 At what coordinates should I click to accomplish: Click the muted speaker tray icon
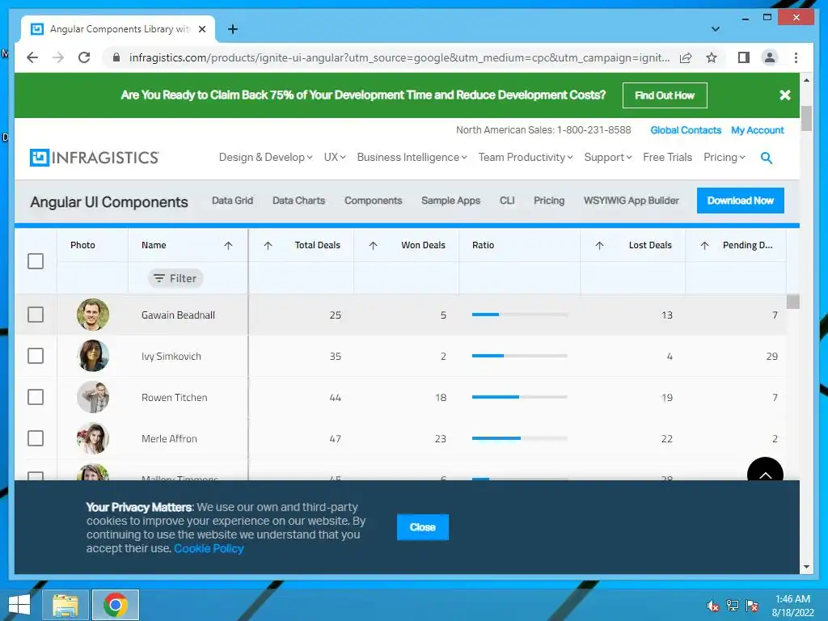713,606
